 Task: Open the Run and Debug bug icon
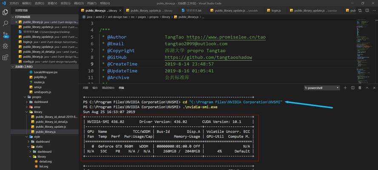5,46
